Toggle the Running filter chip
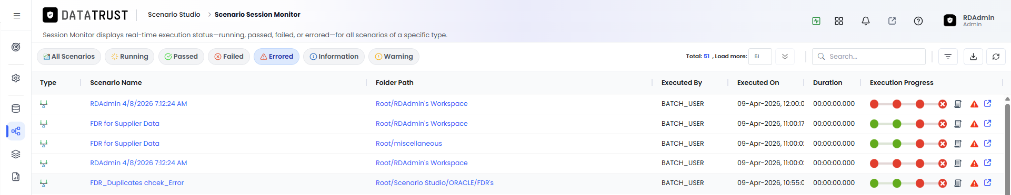Viewport: 1011px width, 195px height. tap(129, 57)
